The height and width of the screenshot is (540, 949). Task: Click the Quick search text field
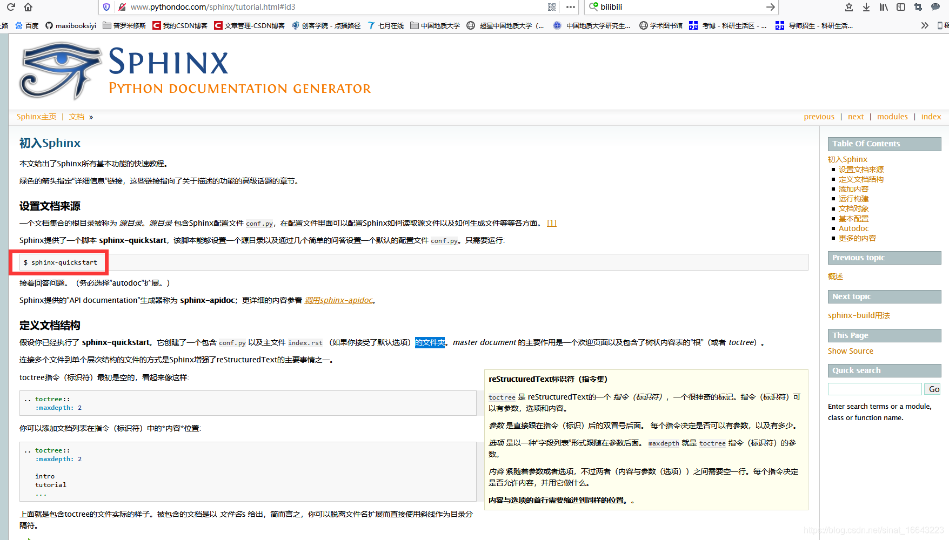tap(875, 389)
